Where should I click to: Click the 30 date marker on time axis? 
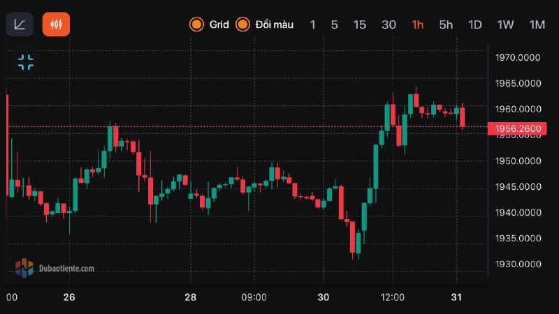coord(324,297)
